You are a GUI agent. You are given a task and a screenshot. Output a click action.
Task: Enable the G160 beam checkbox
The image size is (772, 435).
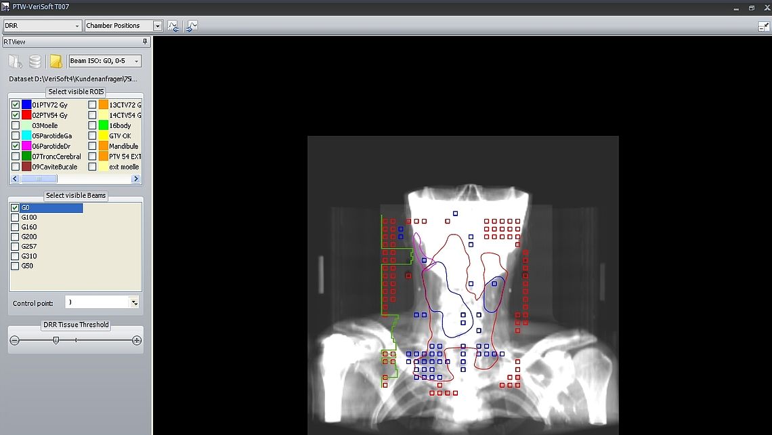coord(15,226)
